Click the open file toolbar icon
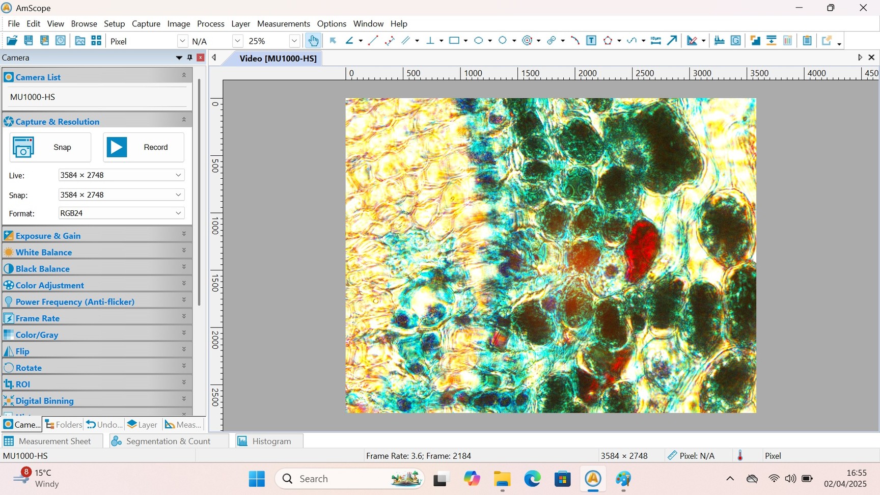The width and height of the screenshot is (880, 495). [11, 41]
